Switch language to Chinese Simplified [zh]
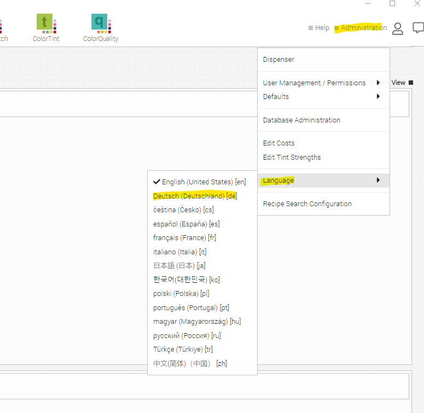424x413 pixels. coord(202,364)
